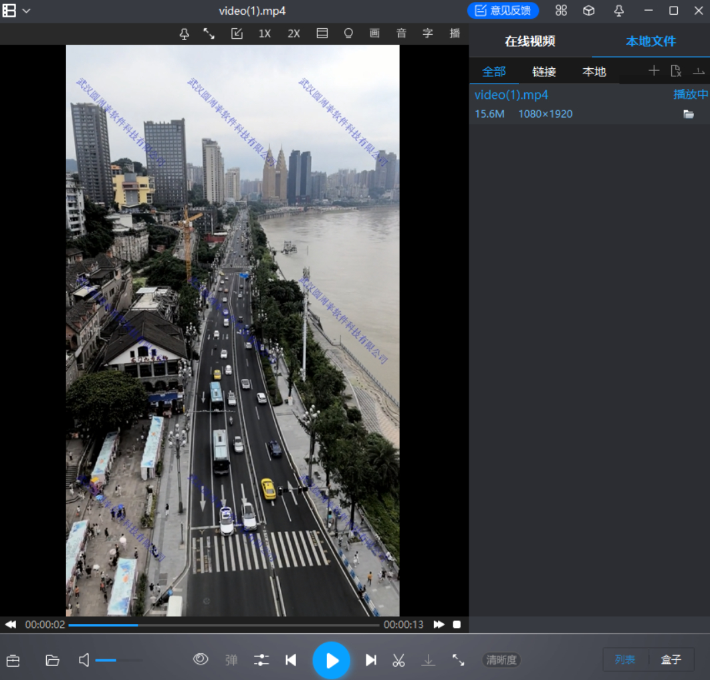Switch to the 在线视频 tab
This screenshot has height=680, width=710.
pyautogui.click(x=529, y=41)
